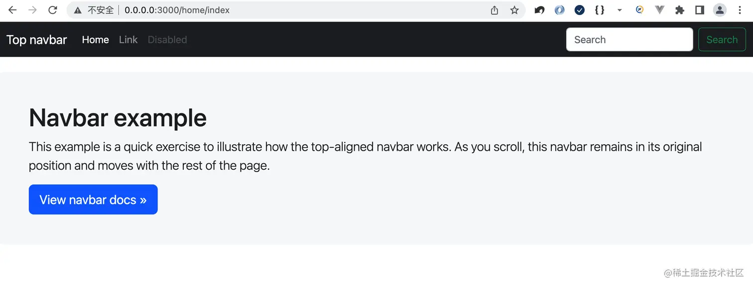This screenshot has width=753, height=287.
Task: Select the Home nav item
Action: click(x=95, y=40)
